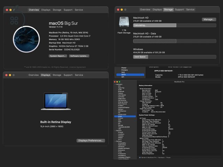223x167 pixels.
Task: Select Memory in the Hardware list
Action: click(x=121, y=109)
